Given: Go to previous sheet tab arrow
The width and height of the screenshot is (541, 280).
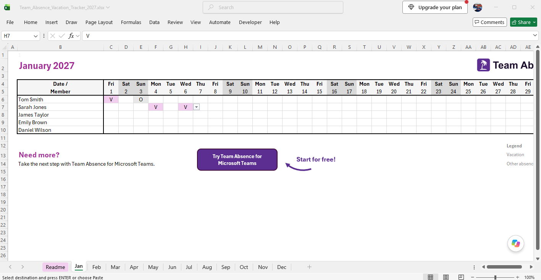Looking at the screenshot, I should coord(10,267).
